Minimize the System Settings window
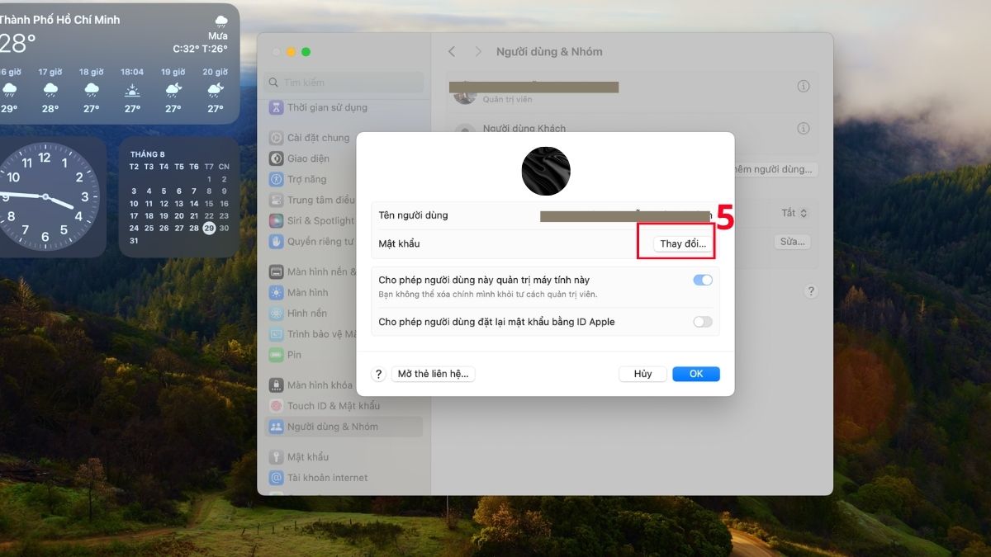The width and height of the screenshot is (991, 557). coord(291,51)
